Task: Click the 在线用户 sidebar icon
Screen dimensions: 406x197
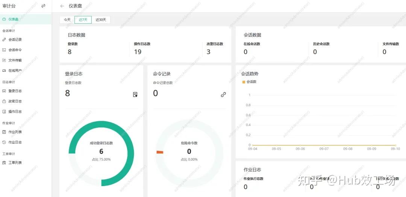Action: (x=4, y=71)
